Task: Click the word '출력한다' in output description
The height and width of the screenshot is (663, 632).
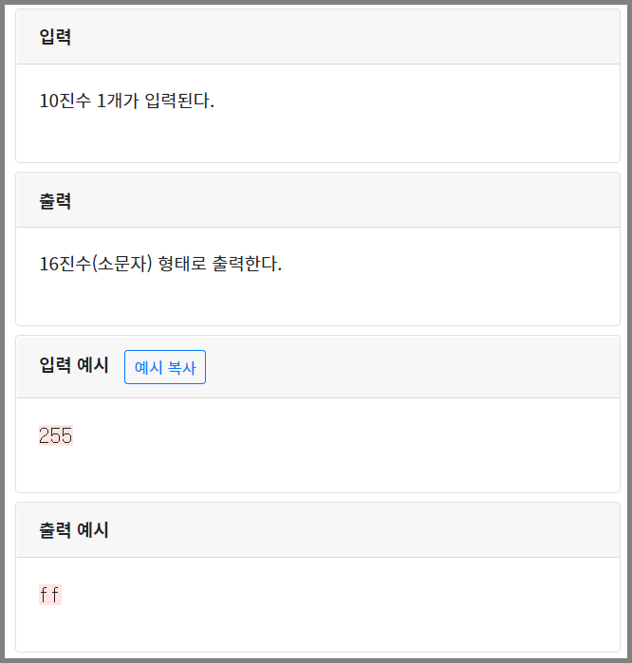Action: [x=247, y=264]
